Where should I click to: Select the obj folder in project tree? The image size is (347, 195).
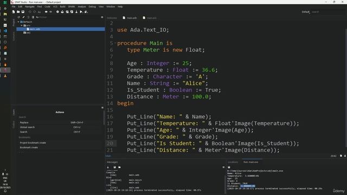(27, 32)
